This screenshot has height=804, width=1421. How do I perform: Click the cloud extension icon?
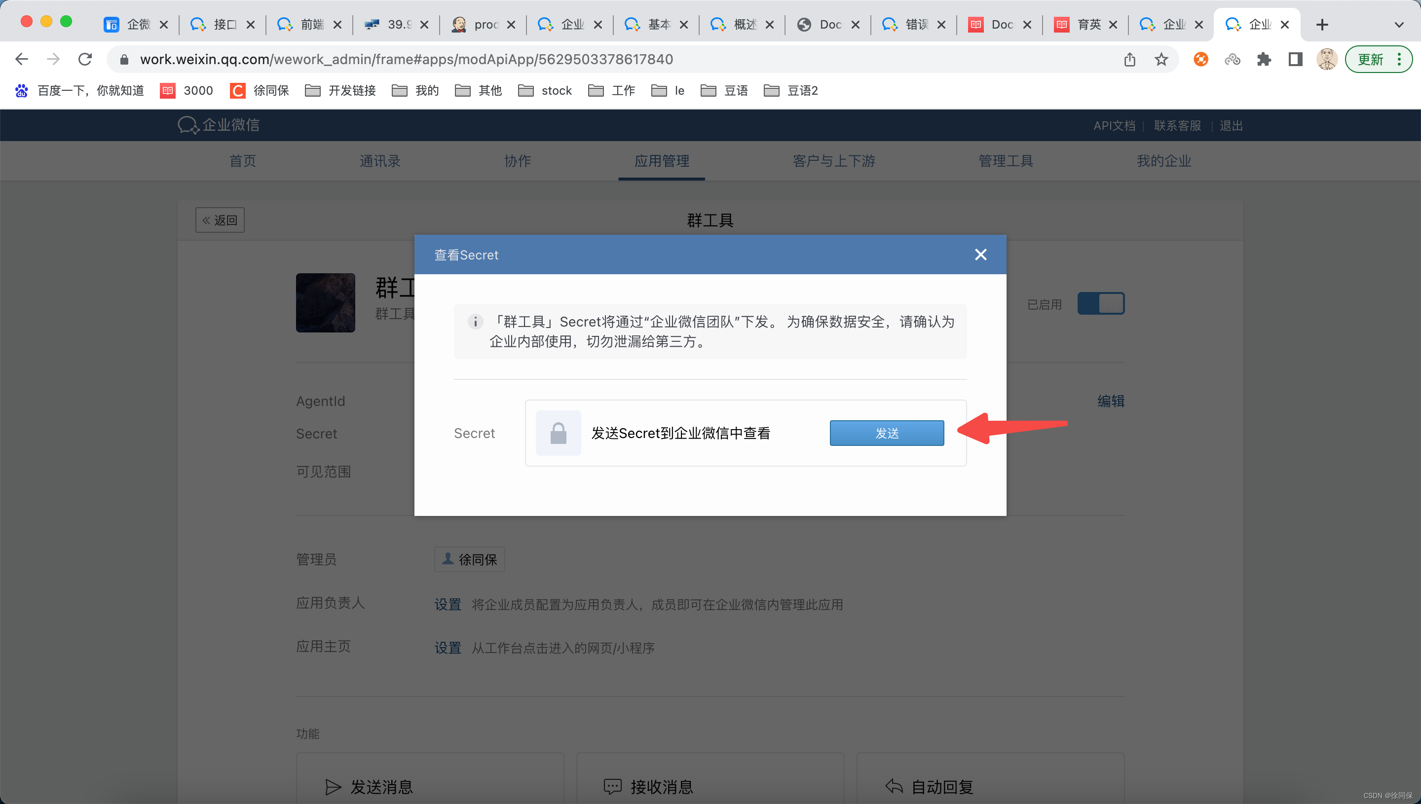(x=1232, y=59)
